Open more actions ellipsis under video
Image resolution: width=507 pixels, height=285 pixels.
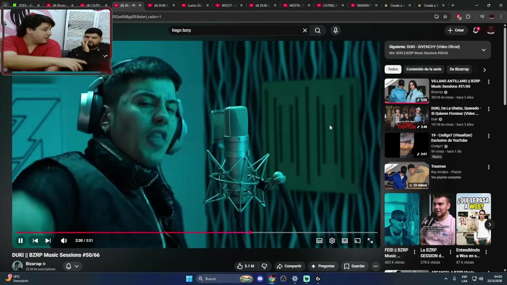[x=375, y=266]
